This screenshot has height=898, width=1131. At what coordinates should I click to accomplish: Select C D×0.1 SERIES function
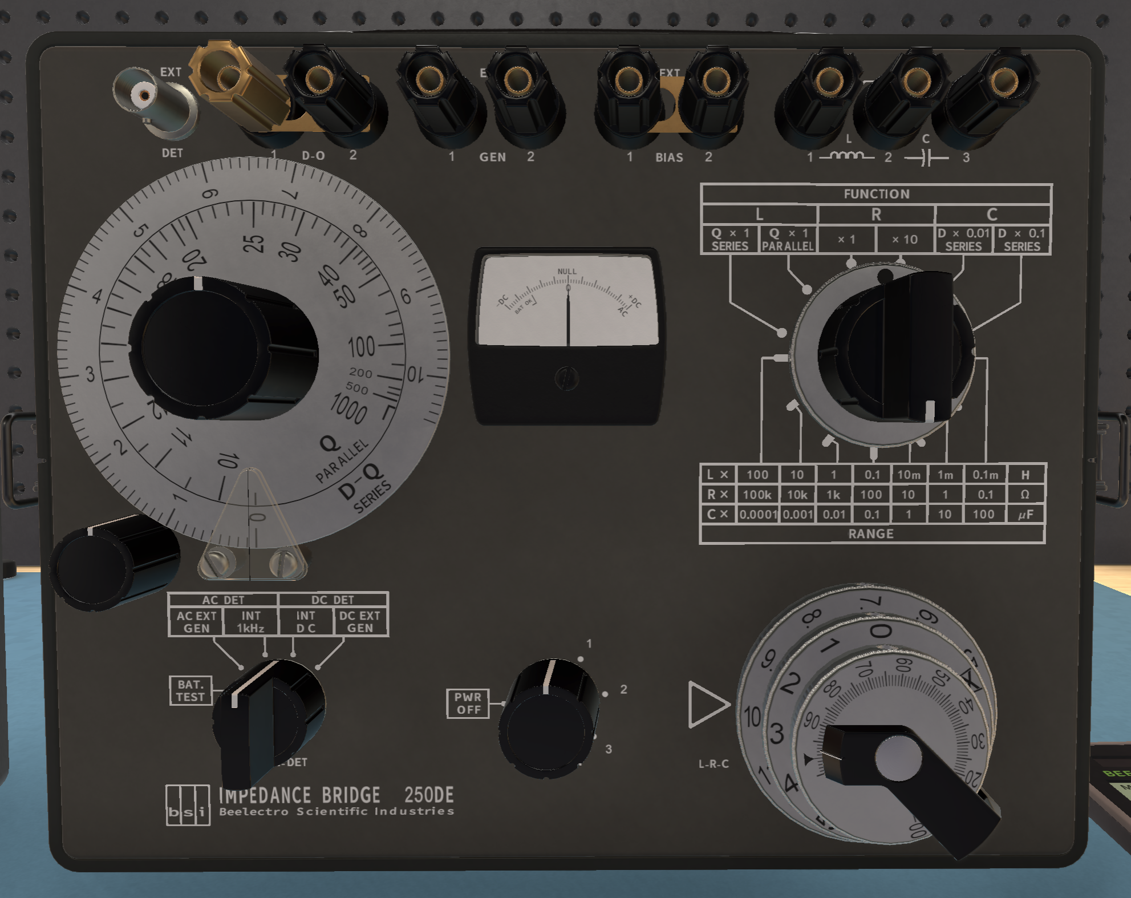click(1022, 240)
